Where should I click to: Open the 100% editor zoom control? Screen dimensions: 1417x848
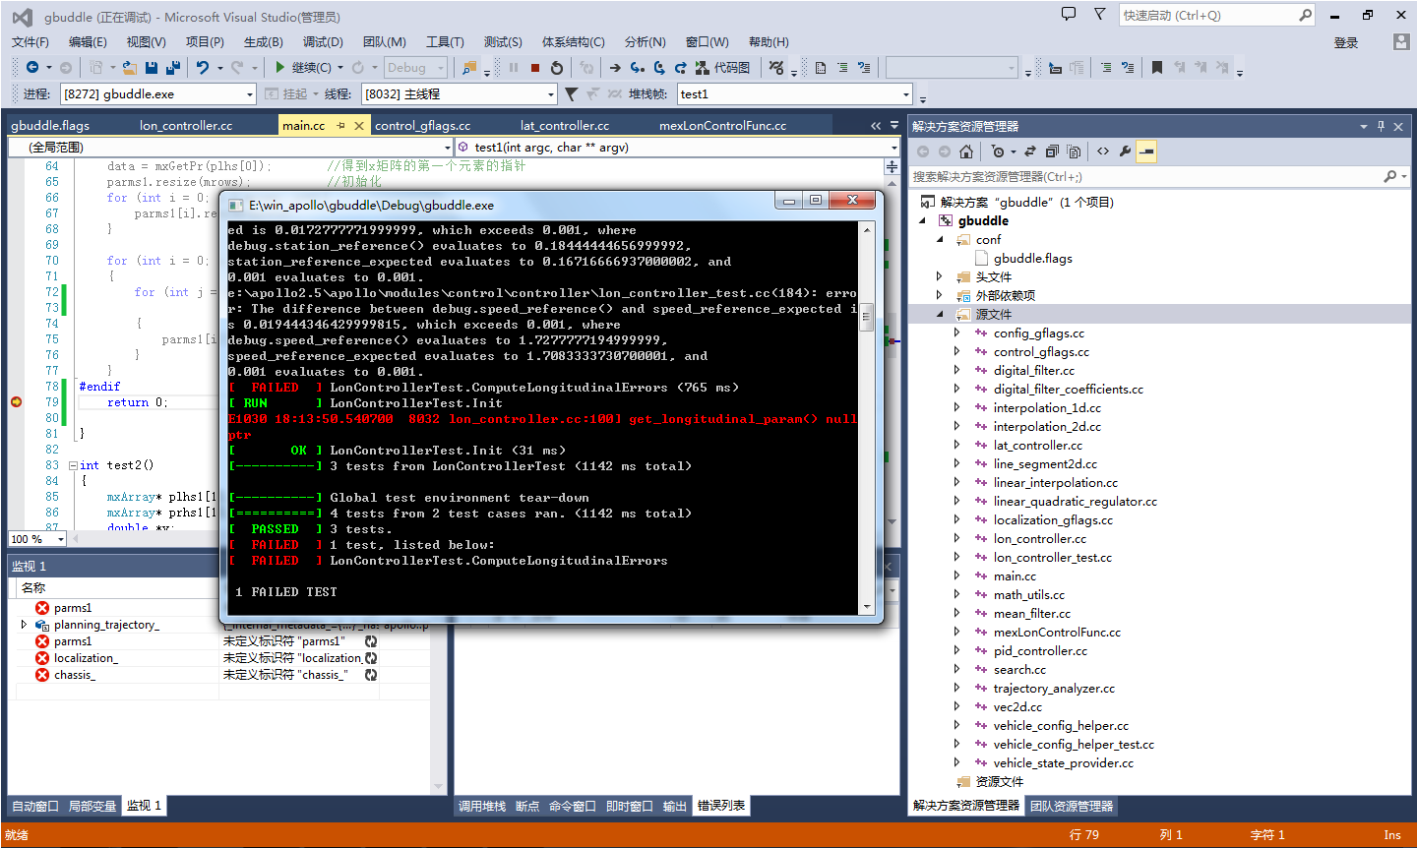[x=36, y=539]
